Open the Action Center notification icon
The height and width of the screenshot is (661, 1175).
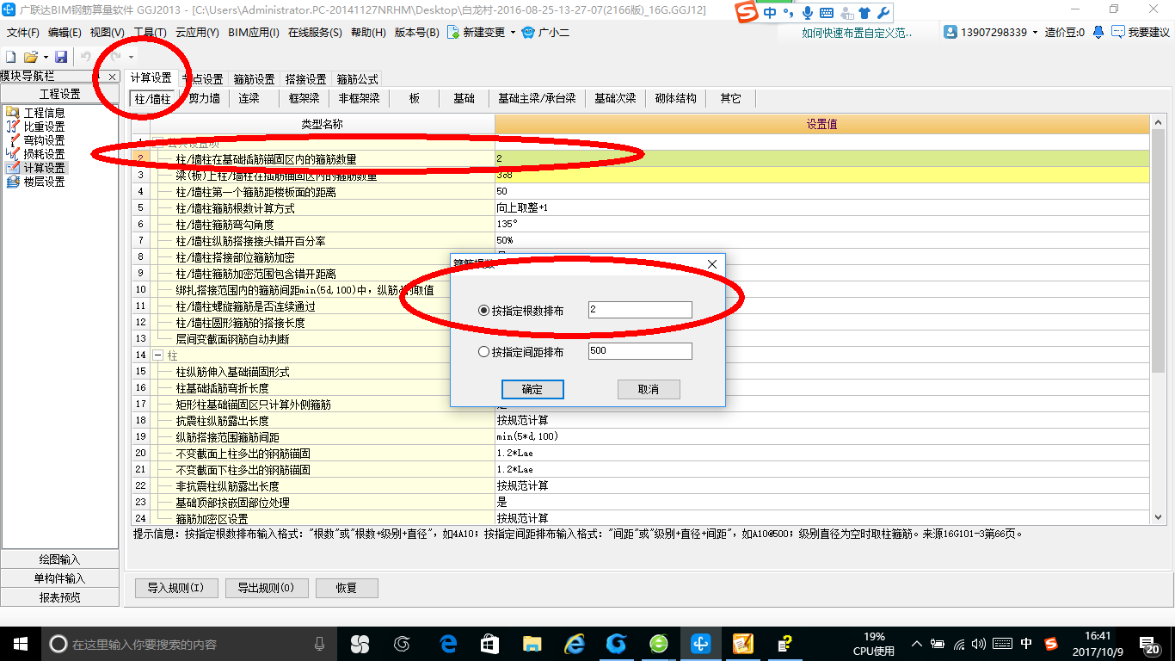point(1151,644)
